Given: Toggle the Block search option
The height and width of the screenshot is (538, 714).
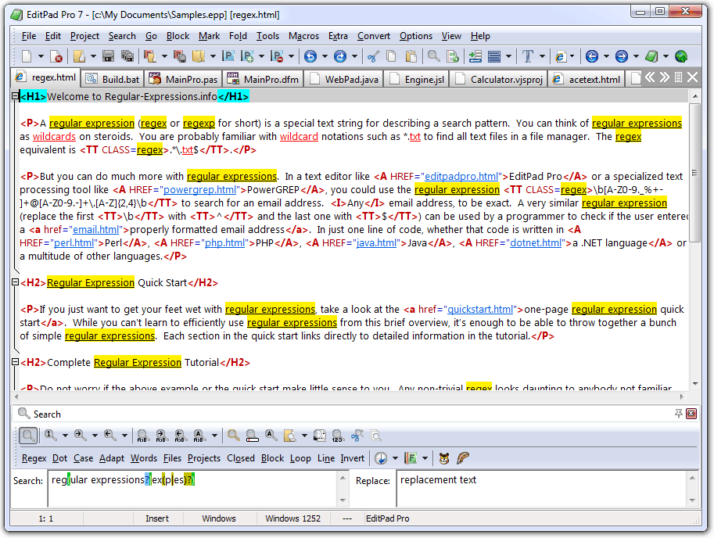Looking at the screenshot, I should 272,458.
